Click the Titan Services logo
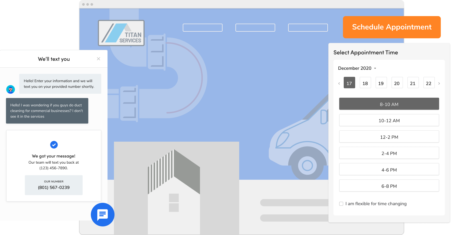Viewport: 451px width, 235px height. pyautogui.click(x=121, y=33)
